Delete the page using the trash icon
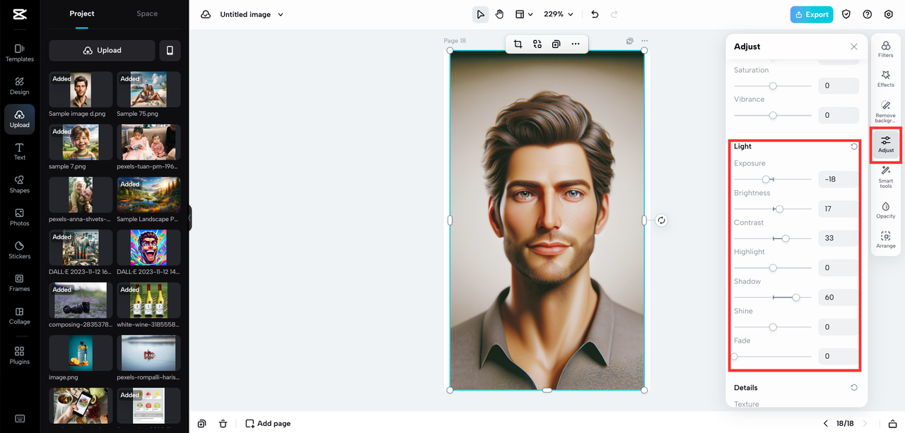Screen dimensions: 905x433 pyautogui.click(x=223, y=423)
